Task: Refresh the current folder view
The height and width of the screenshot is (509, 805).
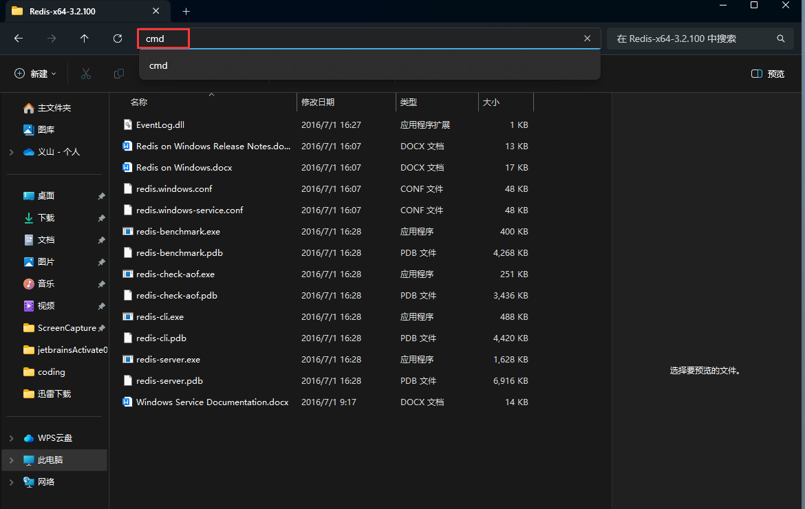Action: pos(118,39)
